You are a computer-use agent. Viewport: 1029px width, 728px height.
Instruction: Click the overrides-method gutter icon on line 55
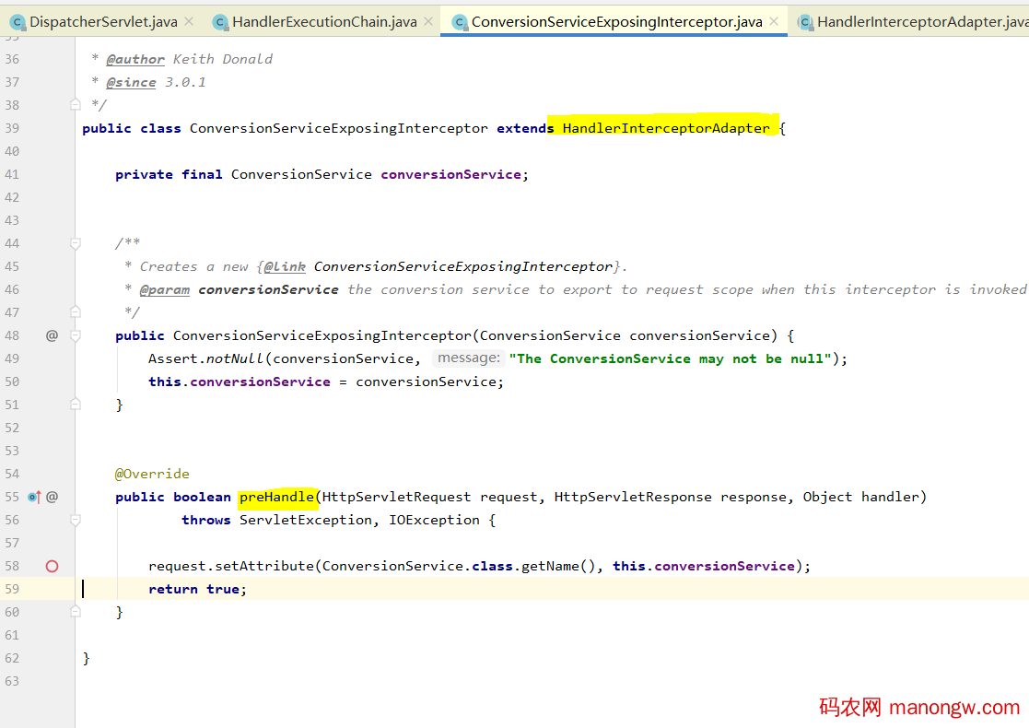click(34, 497)
